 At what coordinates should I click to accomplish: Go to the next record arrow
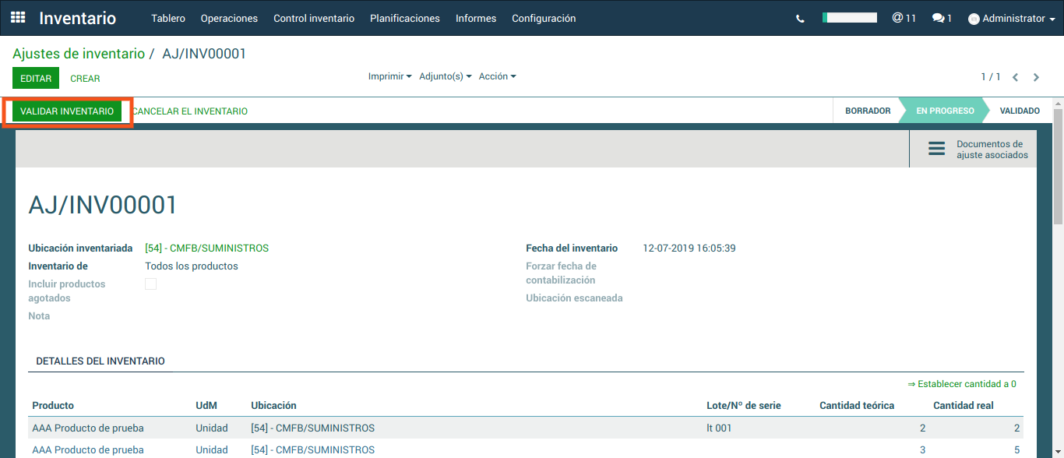1036,77
